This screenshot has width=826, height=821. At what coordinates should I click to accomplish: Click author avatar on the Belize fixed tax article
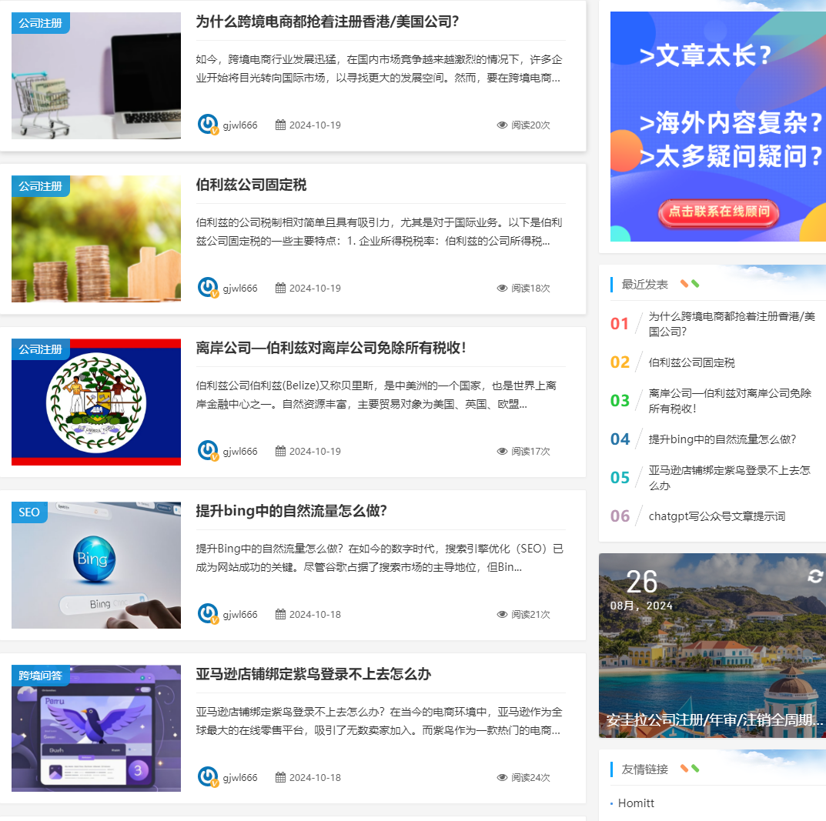(x=208, y=288)
